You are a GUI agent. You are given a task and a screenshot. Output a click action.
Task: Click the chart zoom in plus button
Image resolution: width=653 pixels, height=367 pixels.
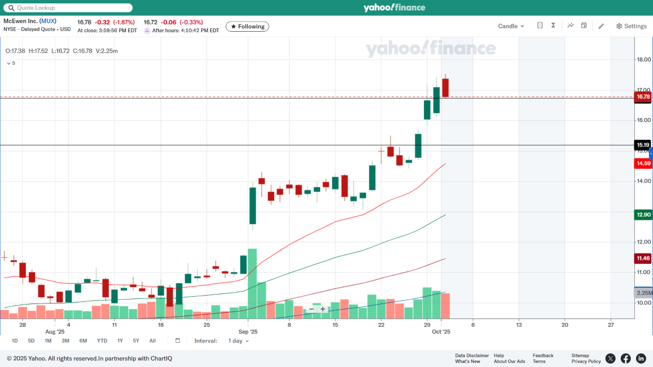tap(323, 309)
